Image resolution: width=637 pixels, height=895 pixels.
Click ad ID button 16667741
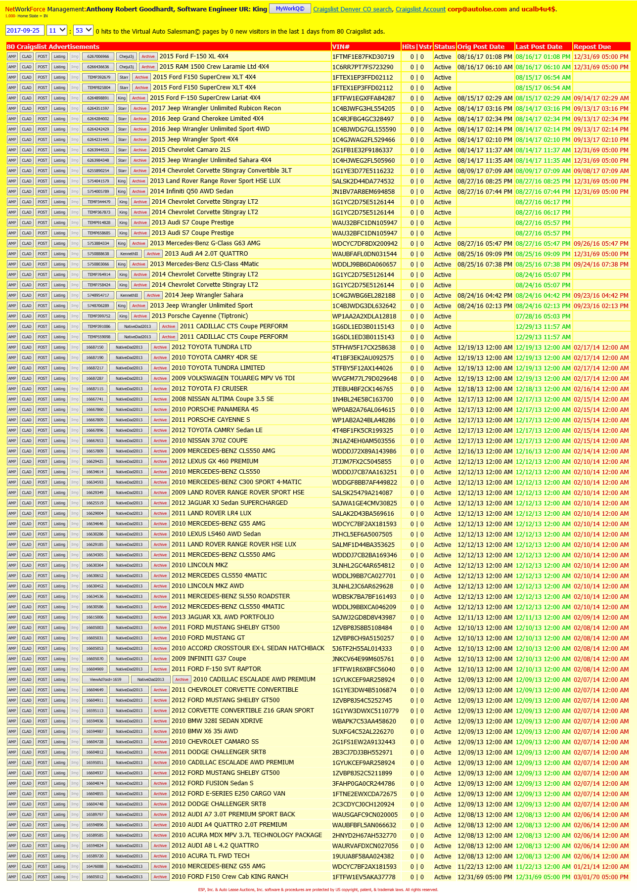(95, 399)
